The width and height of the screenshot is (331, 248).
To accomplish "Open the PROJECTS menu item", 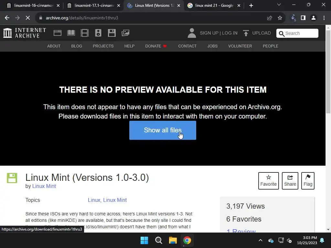I will (103, 46).
